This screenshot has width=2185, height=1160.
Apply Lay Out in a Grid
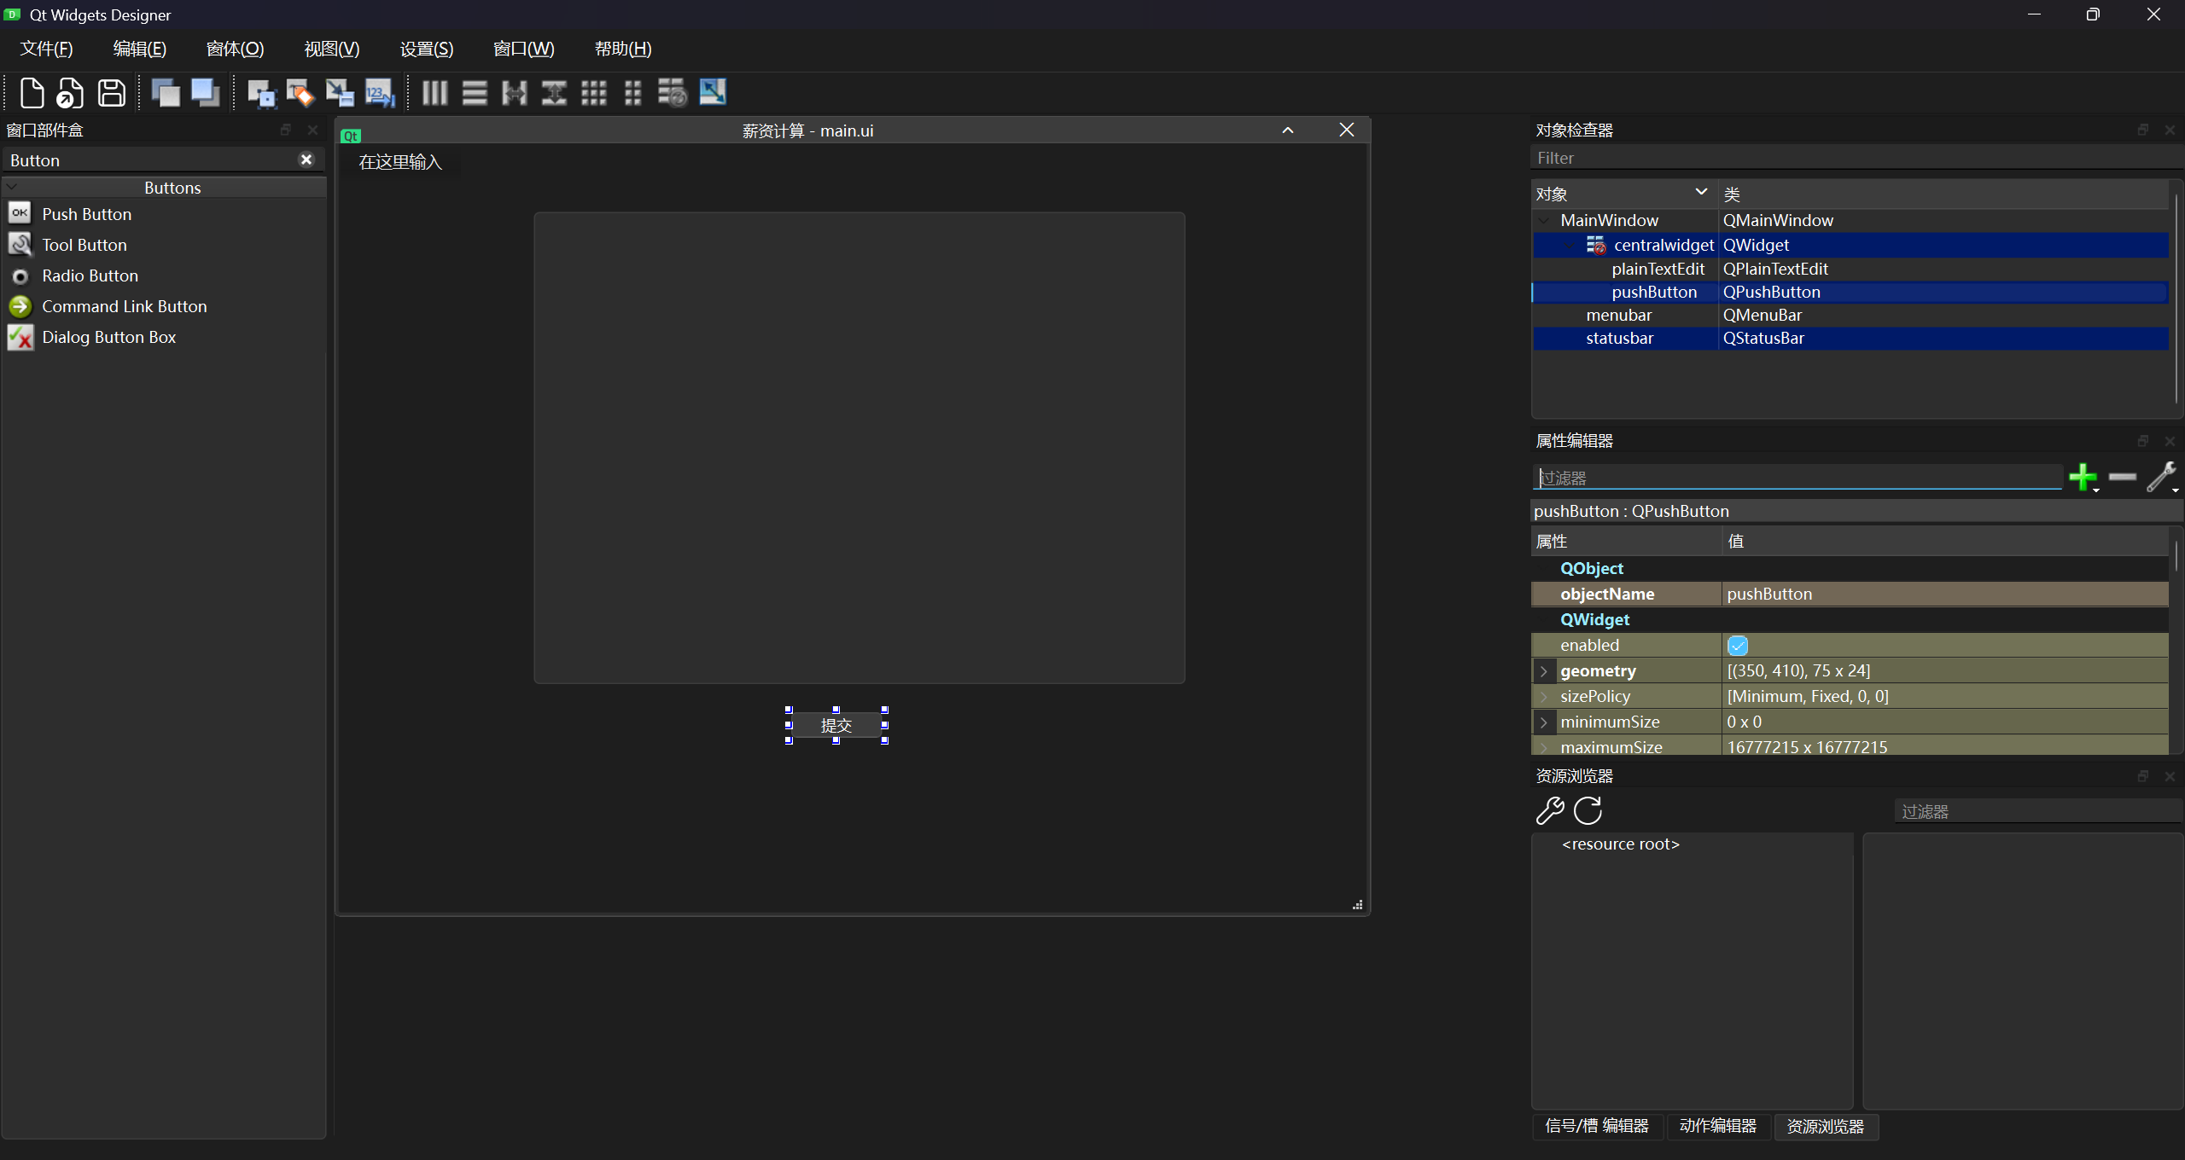[x=593, y=92]
